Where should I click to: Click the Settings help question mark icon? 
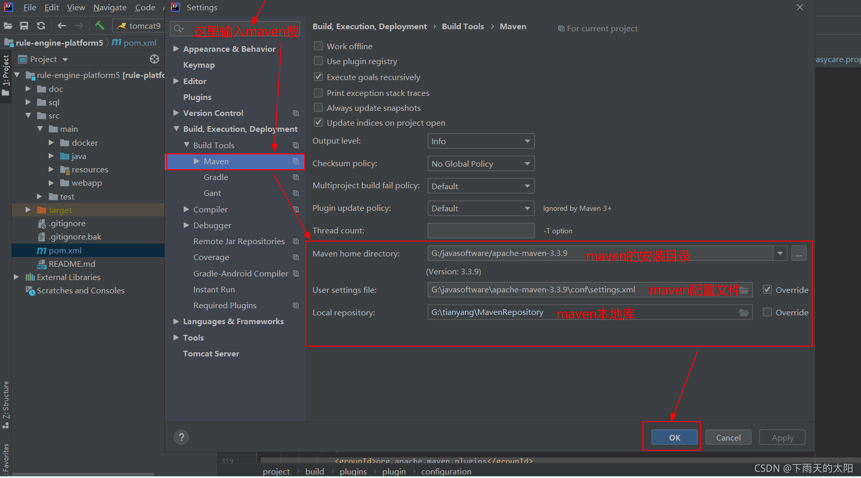pyautogui.click(x=181, y=437)
